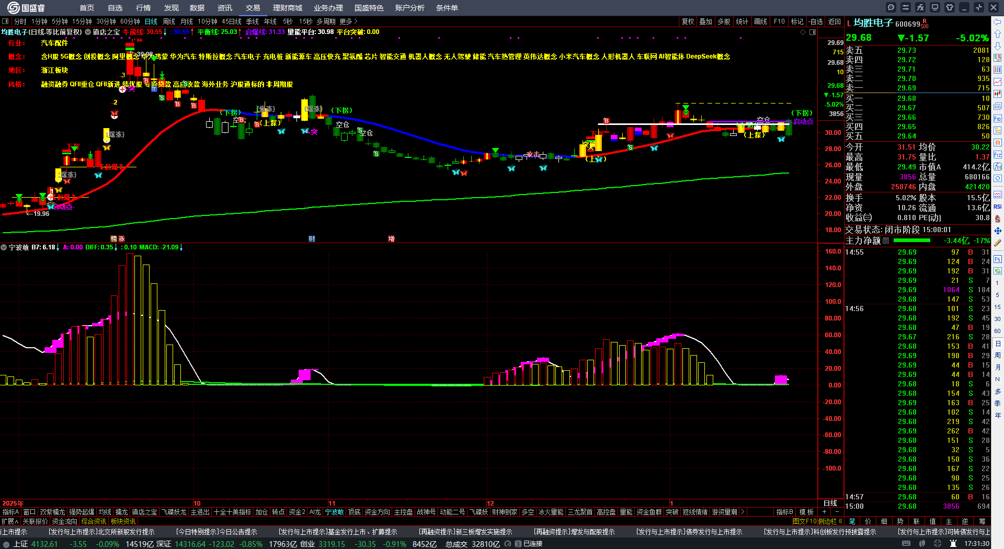Click the FS icon in right sidebar
The width and height of the screenshot is (1004, 549).
pos(998,259)
